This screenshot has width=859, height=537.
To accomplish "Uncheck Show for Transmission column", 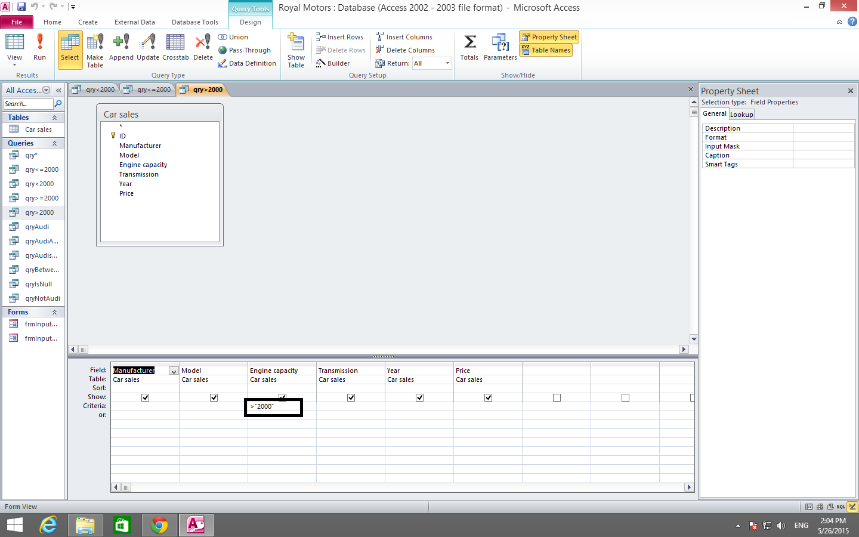I will point(351,397).
